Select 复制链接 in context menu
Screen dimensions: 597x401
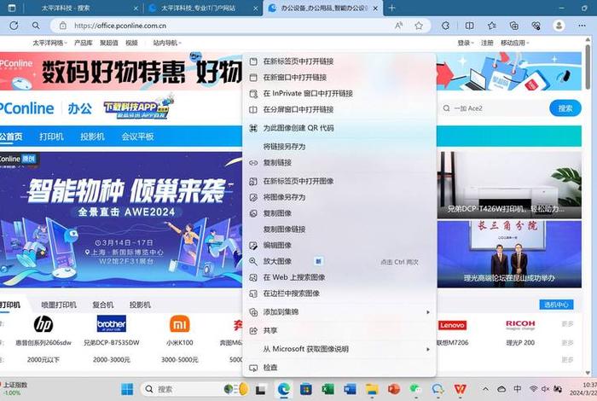(339, 163)
